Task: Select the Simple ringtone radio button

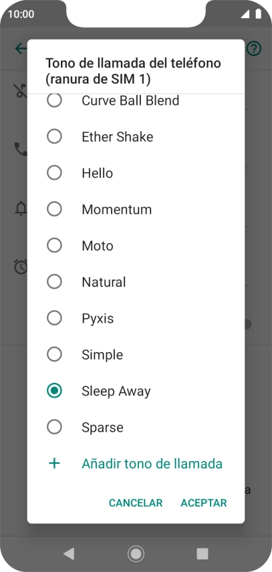Action: (x=54, y=355)
